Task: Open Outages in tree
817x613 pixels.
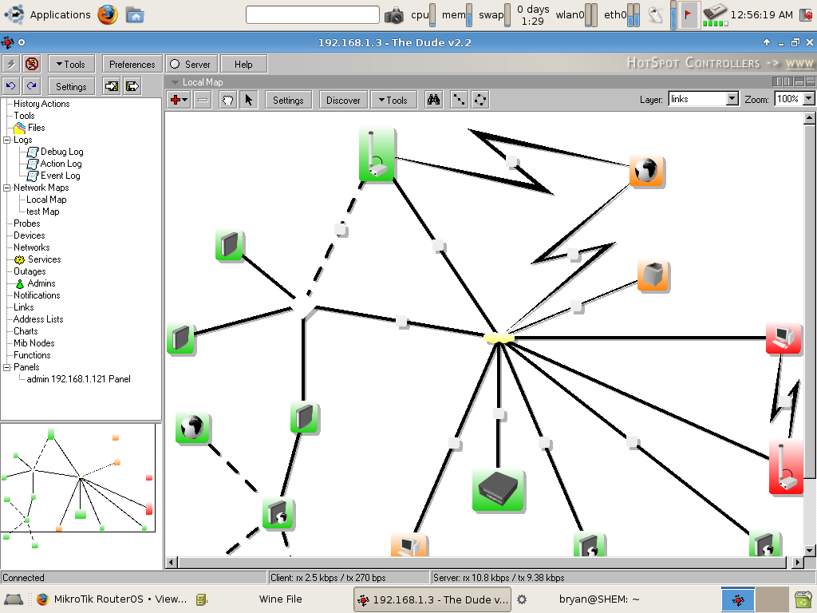Action: 30,271
